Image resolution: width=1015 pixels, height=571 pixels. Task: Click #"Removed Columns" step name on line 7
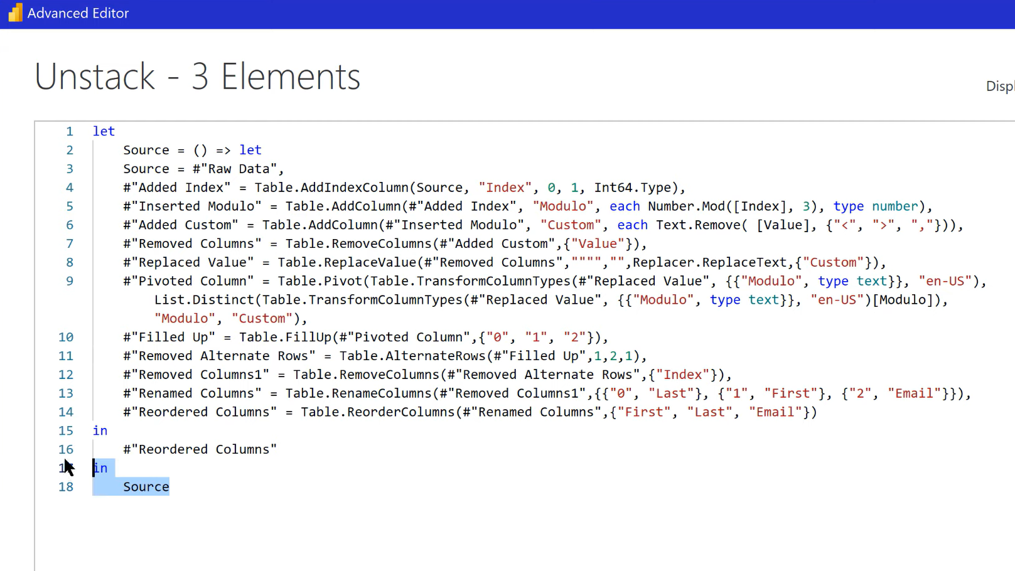pos(192,243)
